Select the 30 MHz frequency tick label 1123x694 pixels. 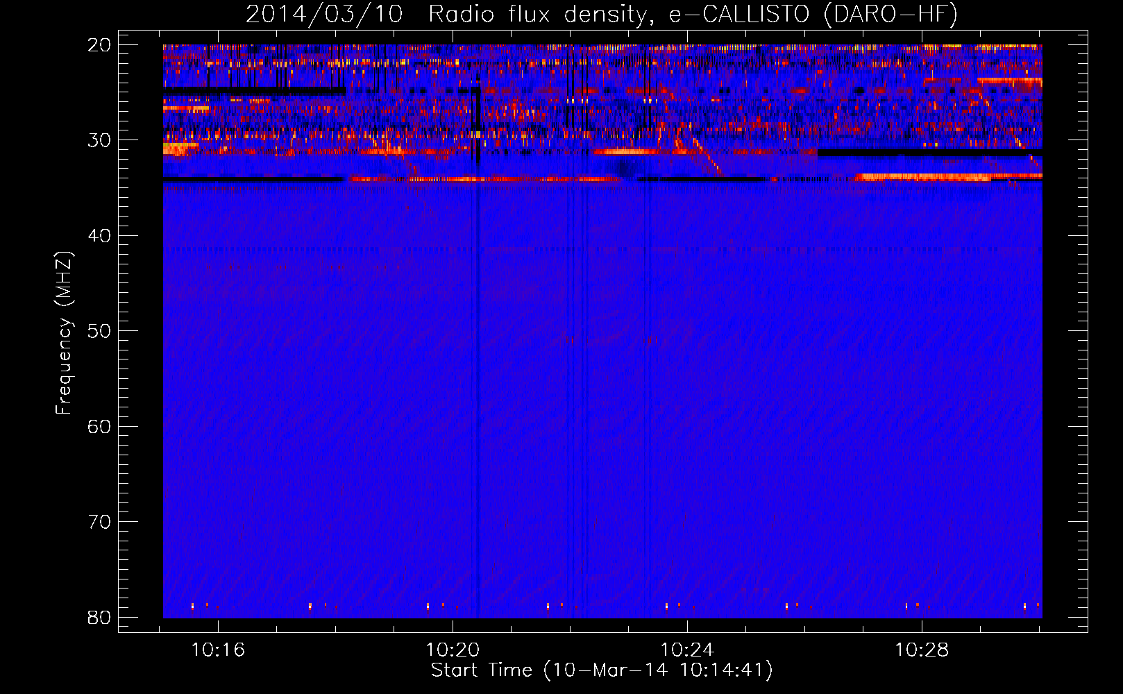[x=99, y=140]
